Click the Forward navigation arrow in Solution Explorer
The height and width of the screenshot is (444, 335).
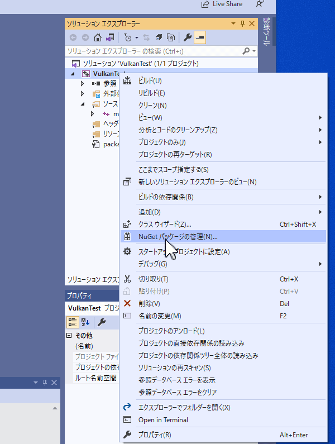pyautogui.click(x=85, y=37)
